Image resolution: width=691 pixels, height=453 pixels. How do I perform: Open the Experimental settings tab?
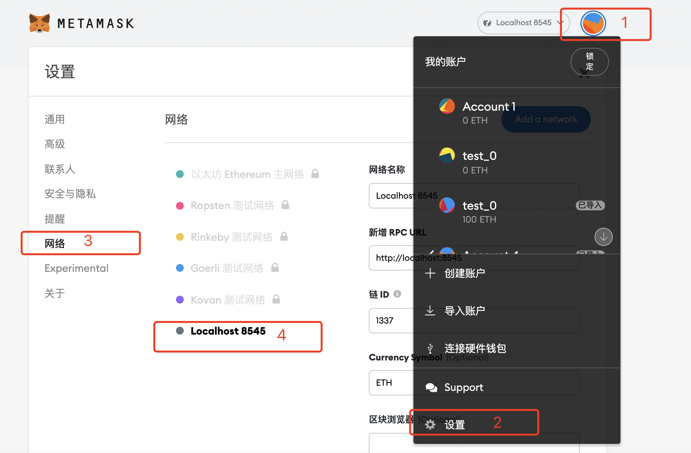point(77,268)
